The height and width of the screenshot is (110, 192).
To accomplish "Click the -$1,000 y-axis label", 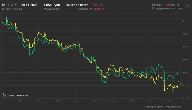I will [186, 86].
